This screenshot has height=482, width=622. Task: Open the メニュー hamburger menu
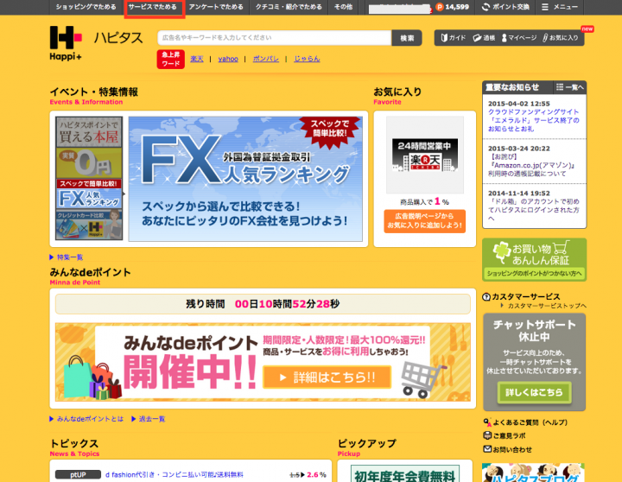[559, 7]
